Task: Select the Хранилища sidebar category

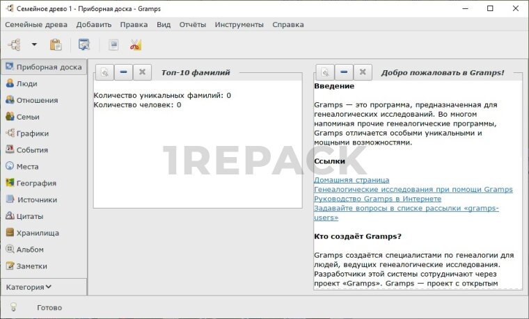Action: [38, 233]
